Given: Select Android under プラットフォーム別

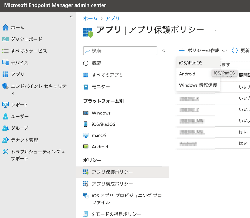Looking at the screenshot, I should tap(96, 147).
